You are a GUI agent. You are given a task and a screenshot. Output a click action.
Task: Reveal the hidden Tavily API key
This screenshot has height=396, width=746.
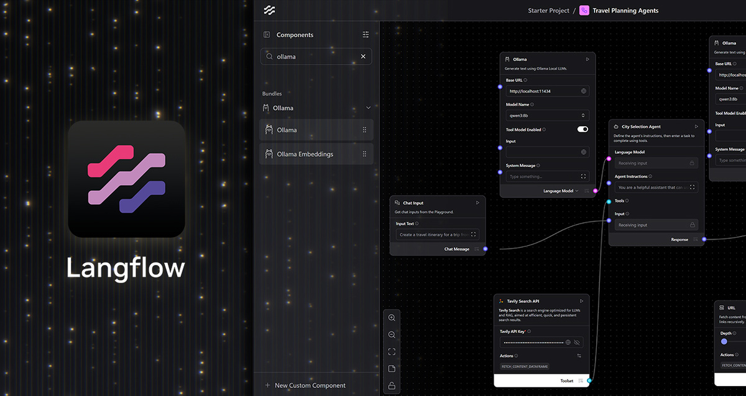pyautogui.click(x=577, y=342)
